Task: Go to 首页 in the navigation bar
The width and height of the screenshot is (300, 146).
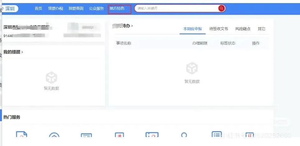Action: coord(38,8)
